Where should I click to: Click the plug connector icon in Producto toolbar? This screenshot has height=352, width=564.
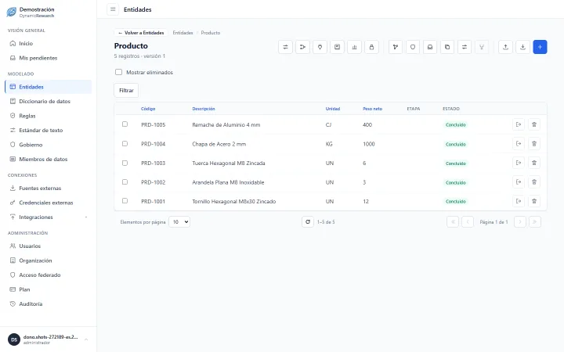(x=320, y=47)
